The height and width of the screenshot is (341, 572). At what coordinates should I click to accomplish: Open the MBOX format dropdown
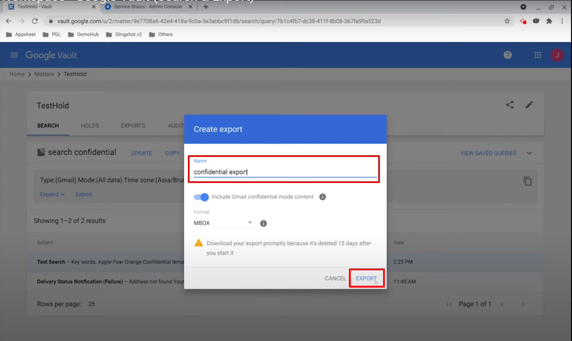pos(250,223)
